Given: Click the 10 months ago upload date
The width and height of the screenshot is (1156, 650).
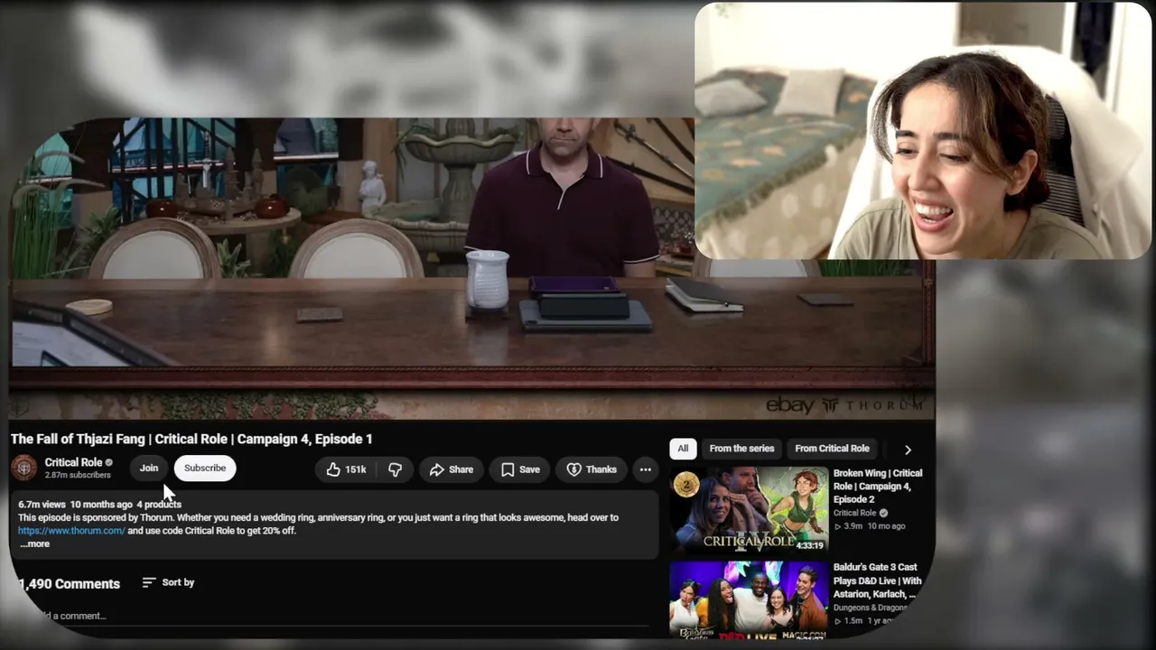Looking at the screenshot, I should [101, 504].
